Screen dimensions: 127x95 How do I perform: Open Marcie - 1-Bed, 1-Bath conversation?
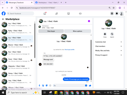[x=17, y=46]
